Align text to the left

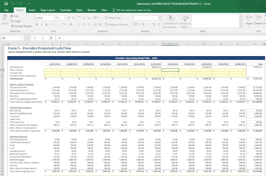79,24
